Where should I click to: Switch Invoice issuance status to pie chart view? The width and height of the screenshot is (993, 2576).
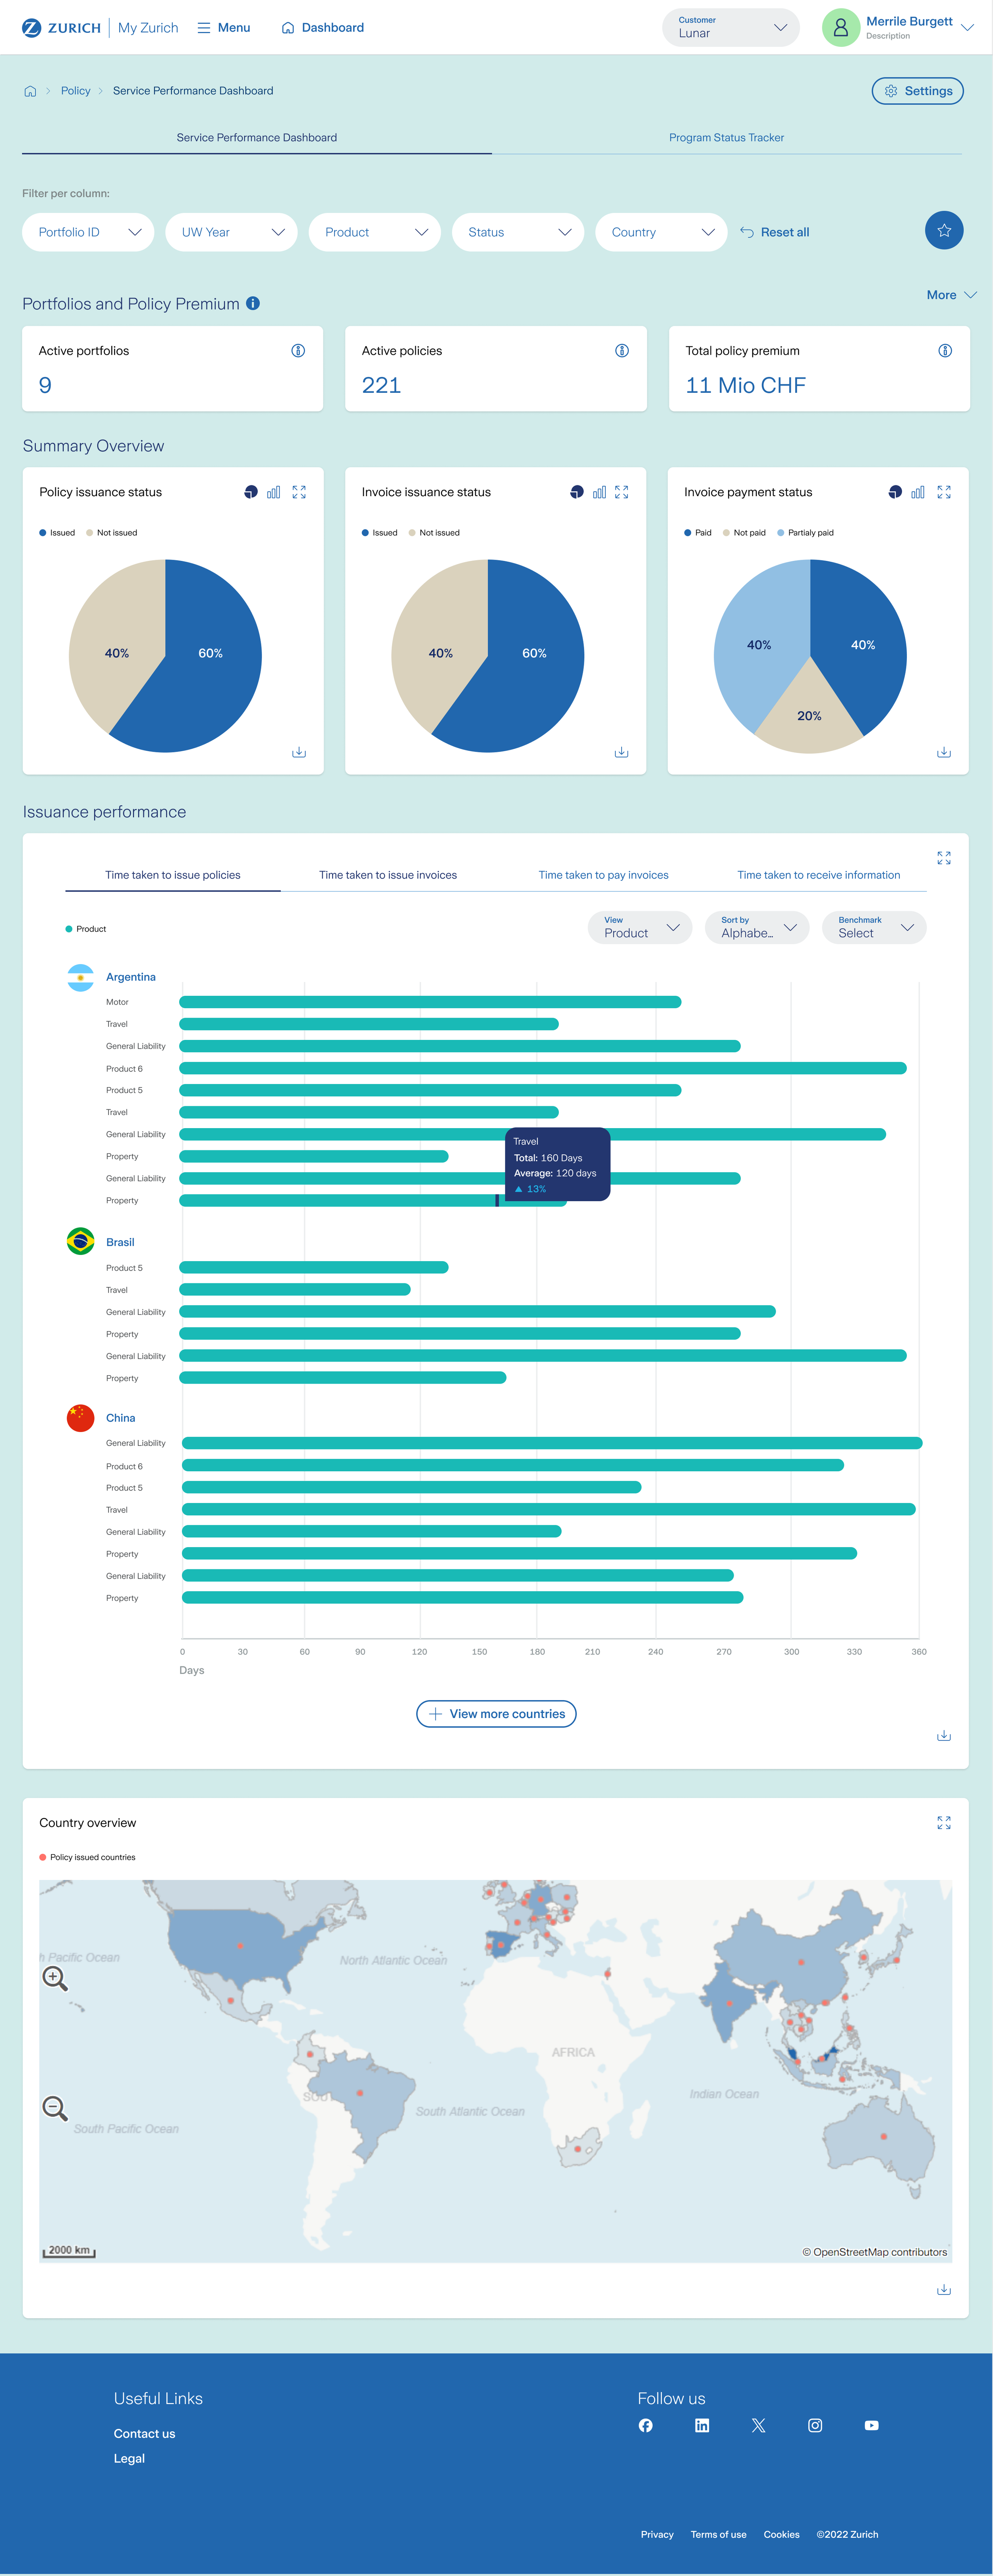pos(577,492)
